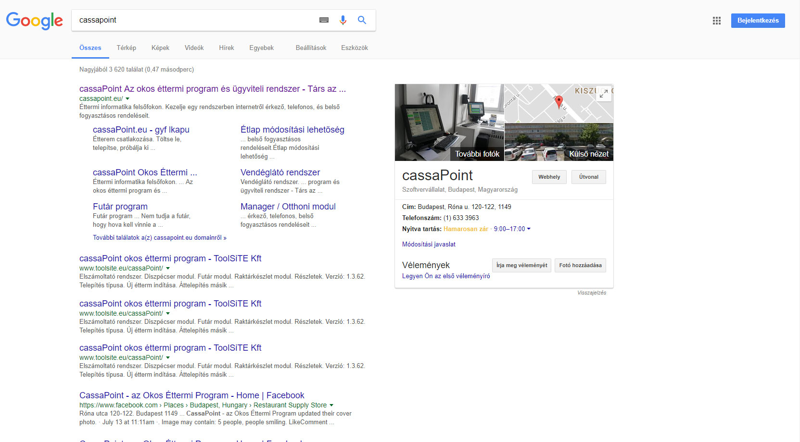Click result count text Nagyjából 3 620 találat
The image size is (800, 442).
[137, 70]
